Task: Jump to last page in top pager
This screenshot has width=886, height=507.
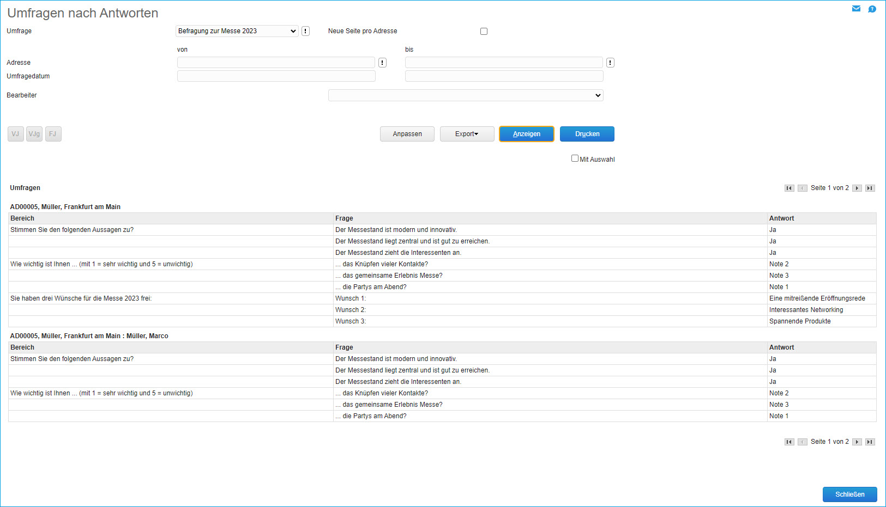Action: 870,188
